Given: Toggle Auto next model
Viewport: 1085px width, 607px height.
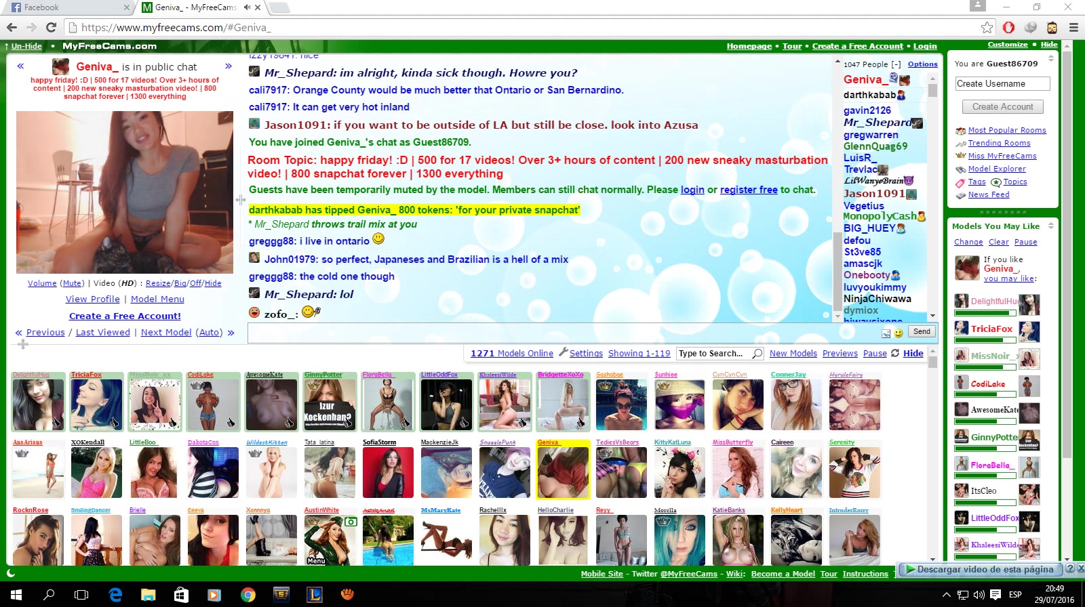Looking at the screenshot, I should pos(210,332).
